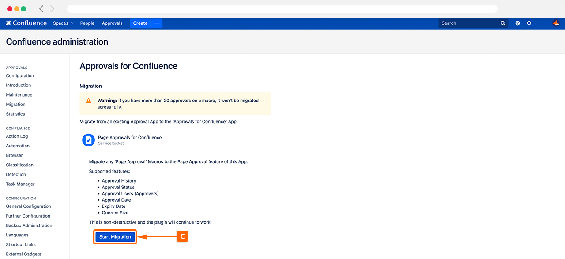
Task: Open the Search magnifying glass icon
Action: pos(503,23)
